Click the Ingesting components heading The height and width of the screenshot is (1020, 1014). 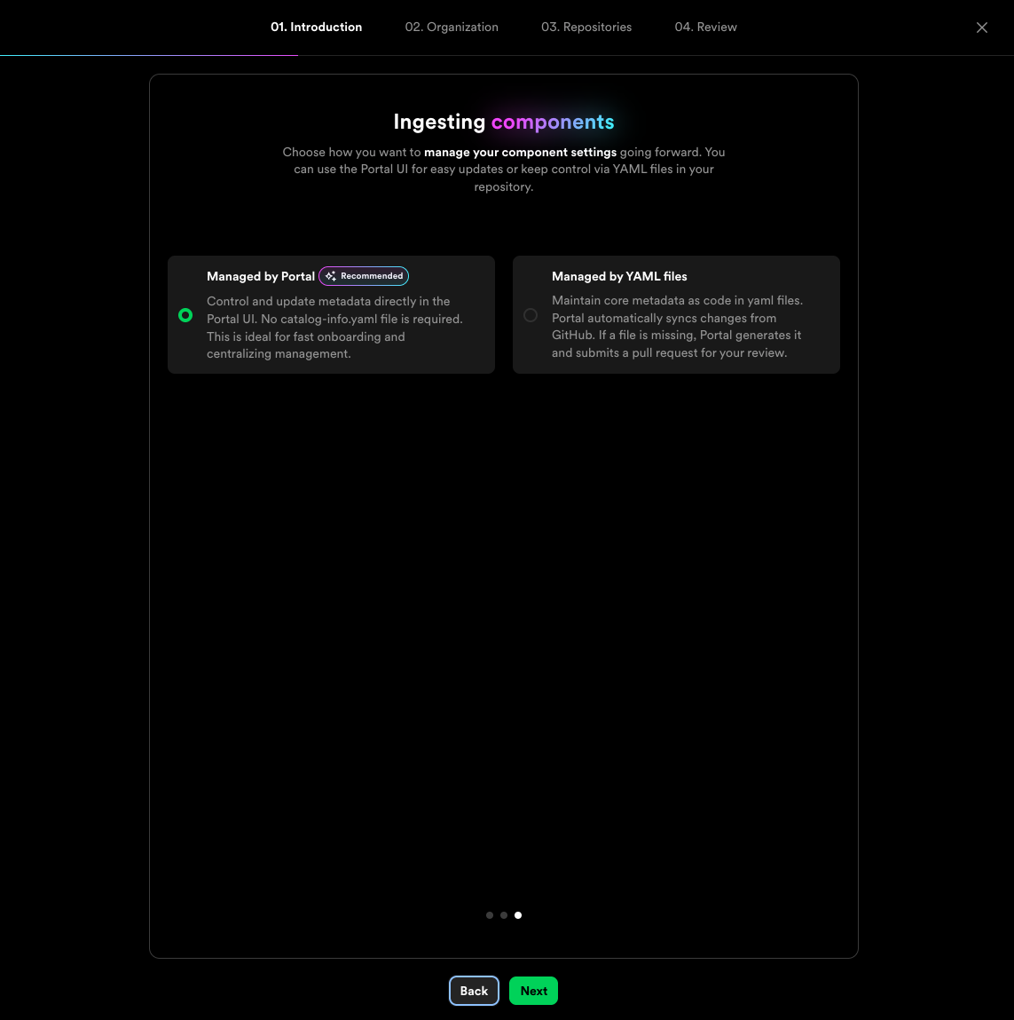pyautogui.click(x=504, y=122)
